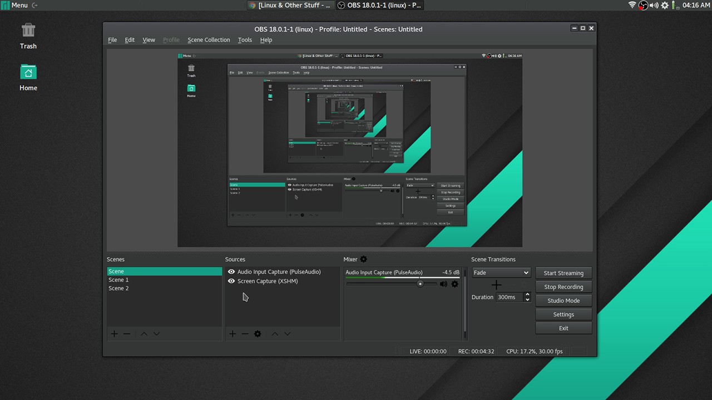Increase Duration using the stepper arrow
712x400 pixels.
tap(527, 294)
